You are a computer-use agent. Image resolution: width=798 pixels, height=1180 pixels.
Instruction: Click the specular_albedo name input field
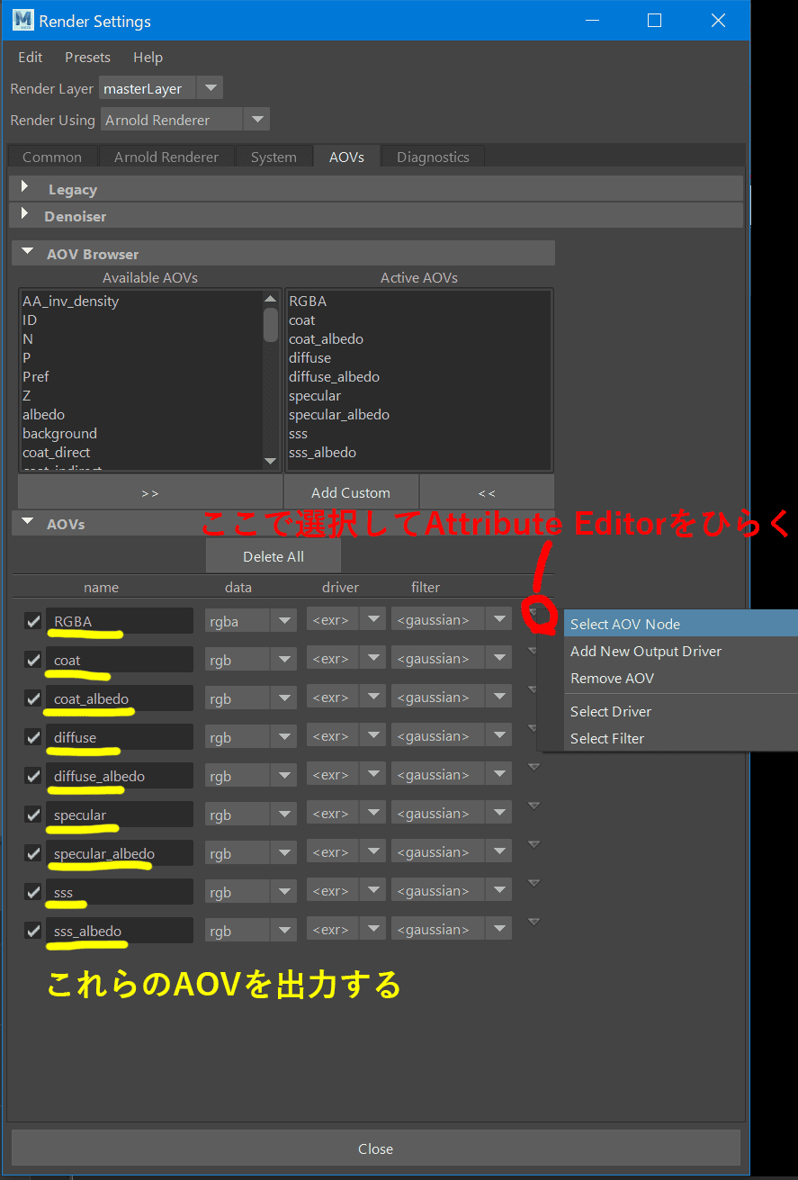click(120, 853)
